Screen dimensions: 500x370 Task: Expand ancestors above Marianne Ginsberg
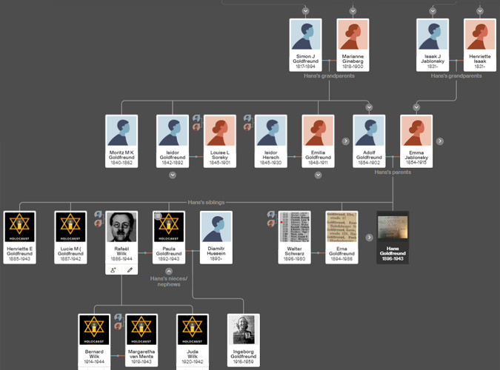[x=353, y=11]
